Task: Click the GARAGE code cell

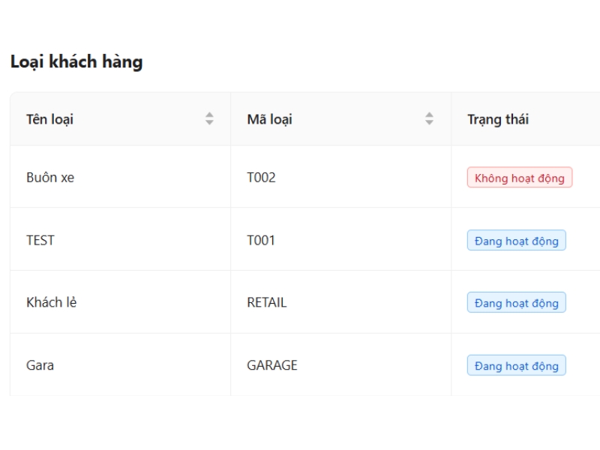Action: click(x=272, y=366)
